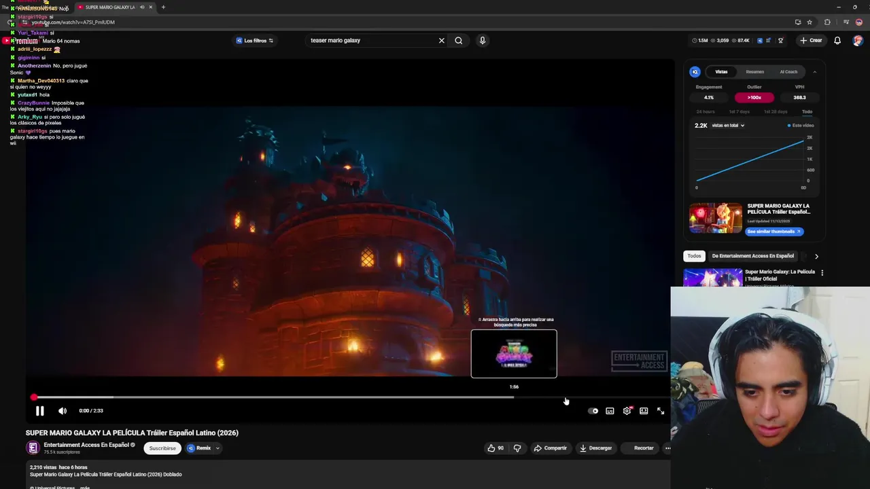Screen dimensions: 870x489
Task: Toggle 'Este video' chart legend
Action: click(x=801, y=126)
